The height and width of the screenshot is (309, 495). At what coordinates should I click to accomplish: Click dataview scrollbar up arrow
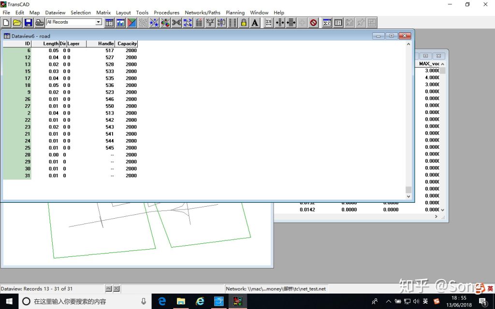click(x=408, y=44)
